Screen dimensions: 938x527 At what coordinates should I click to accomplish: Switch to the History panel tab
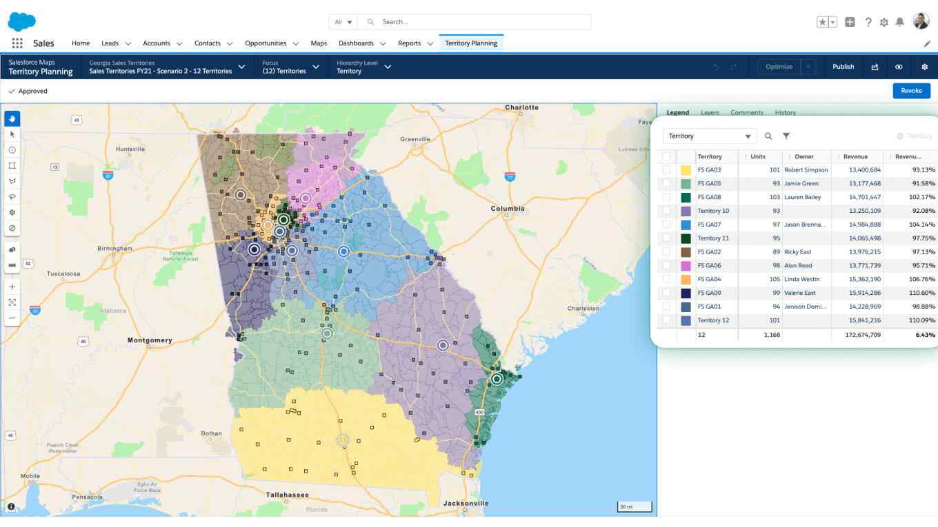786,112
